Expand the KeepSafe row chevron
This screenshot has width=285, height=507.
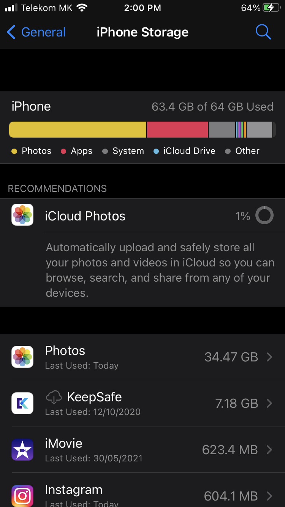(269, 403)
